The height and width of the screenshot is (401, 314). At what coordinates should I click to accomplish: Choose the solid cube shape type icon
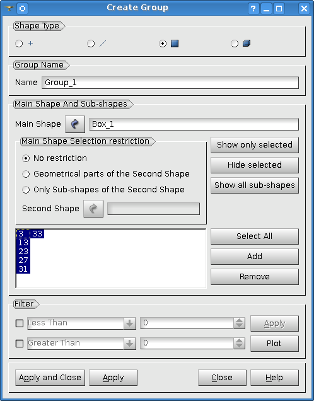coord(247,44)
